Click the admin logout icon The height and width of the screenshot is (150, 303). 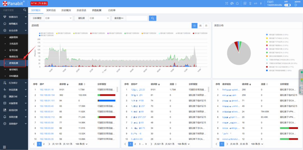click(x=296, y=5)
